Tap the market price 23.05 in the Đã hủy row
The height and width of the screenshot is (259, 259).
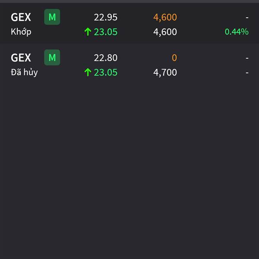pos(106,73)
